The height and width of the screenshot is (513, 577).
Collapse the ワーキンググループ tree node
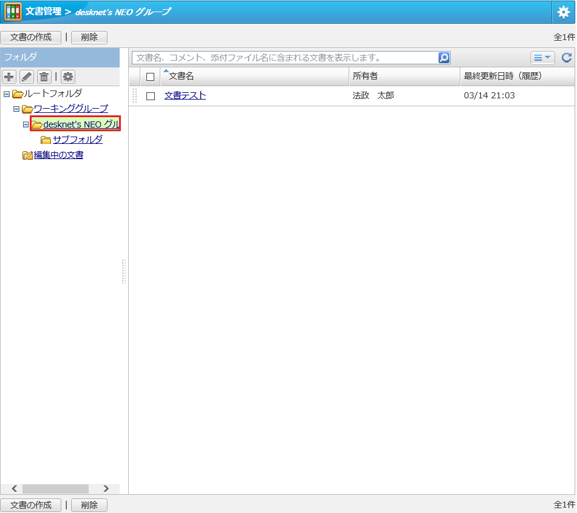[16, 109]
